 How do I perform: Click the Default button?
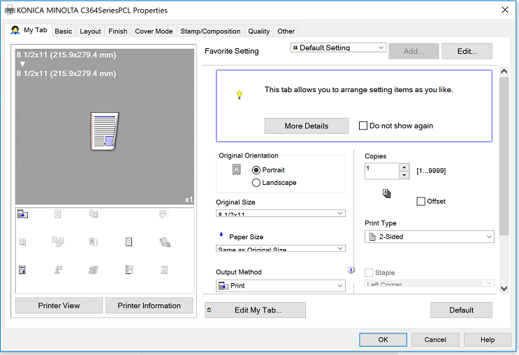[461, 310]
